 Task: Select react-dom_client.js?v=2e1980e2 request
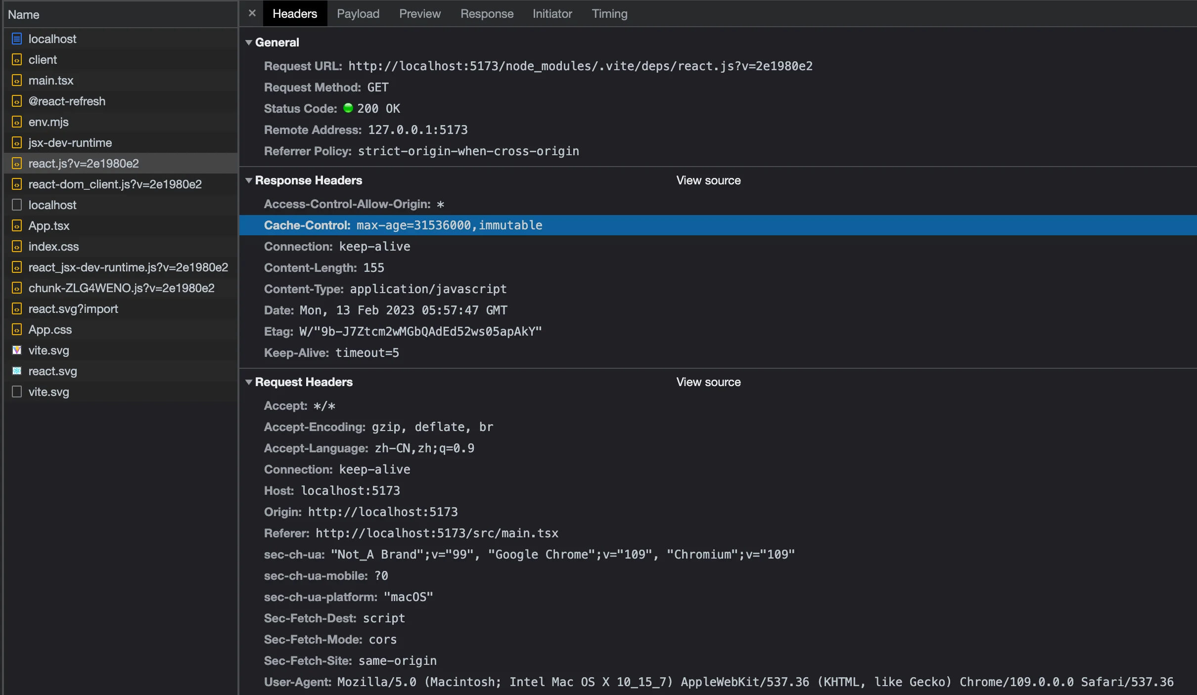(x=121, y=184)
